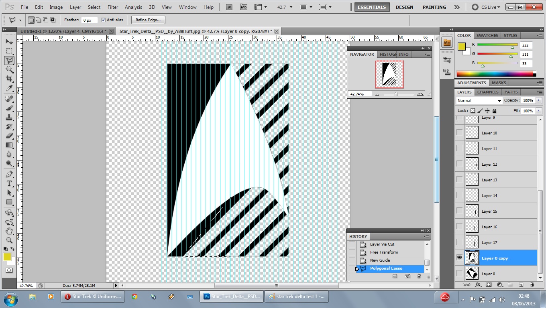Click history panel camera snapshot icon
Screen dimensions: 546x321
click(407, 276)
